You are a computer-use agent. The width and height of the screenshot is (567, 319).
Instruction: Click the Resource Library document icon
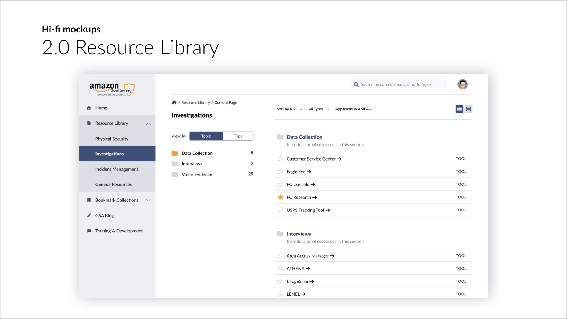coord(89,123)
